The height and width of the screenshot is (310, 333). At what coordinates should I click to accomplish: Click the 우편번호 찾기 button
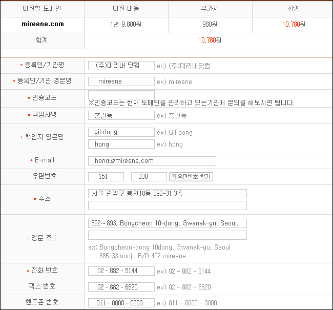click(x=191, y=177)
